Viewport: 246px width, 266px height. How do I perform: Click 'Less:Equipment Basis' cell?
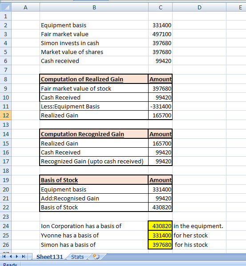94,106
